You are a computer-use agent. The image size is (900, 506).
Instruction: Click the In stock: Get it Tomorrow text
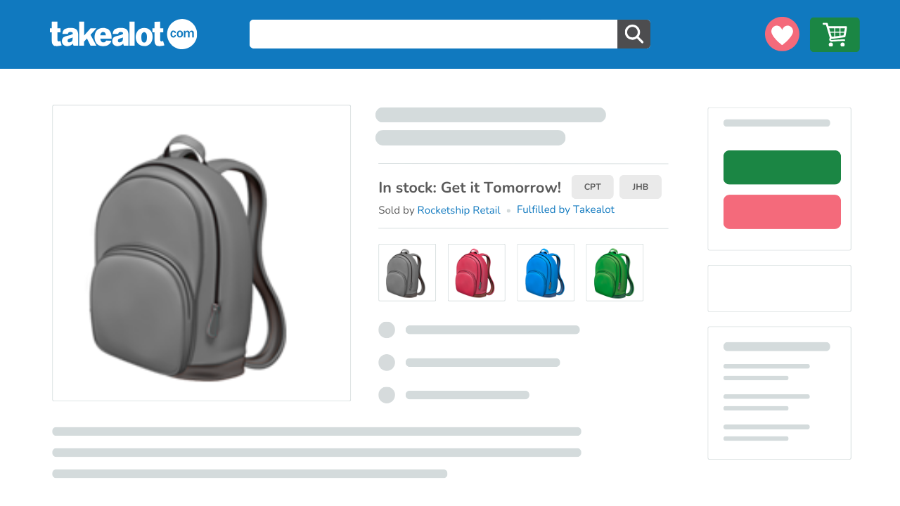[470, 188]
